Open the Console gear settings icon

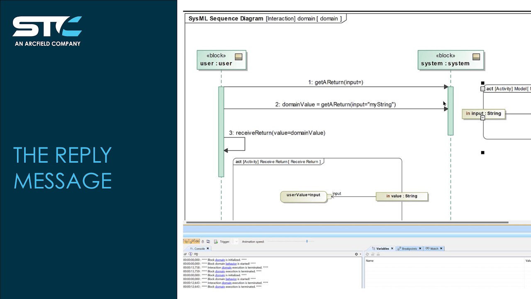point(356,254)
